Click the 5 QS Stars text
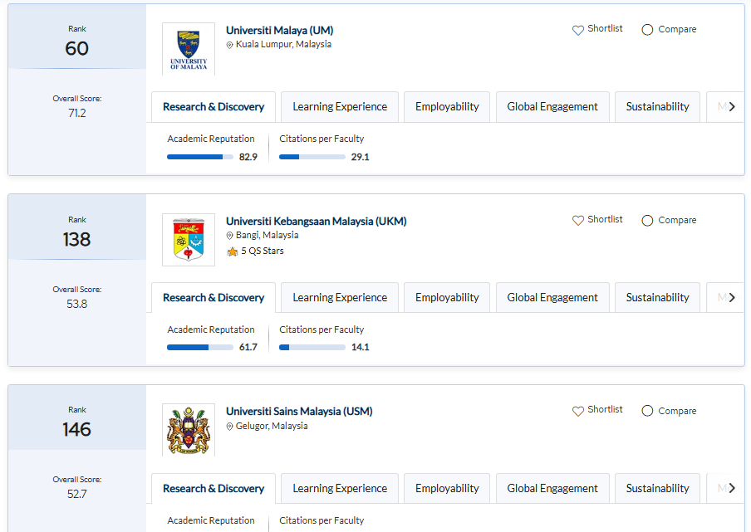751x532 pixels. (x=262, y=251)
